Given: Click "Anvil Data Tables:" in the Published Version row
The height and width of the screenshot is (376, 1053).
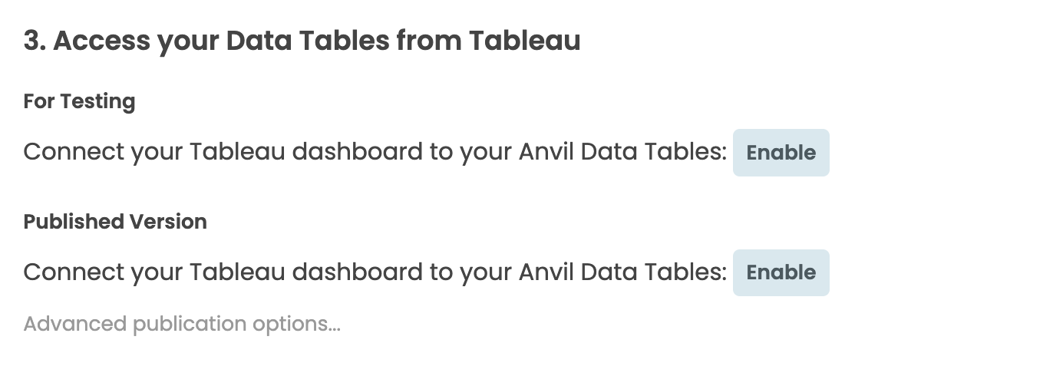Looking at the screenshot, I should point(622,272).
